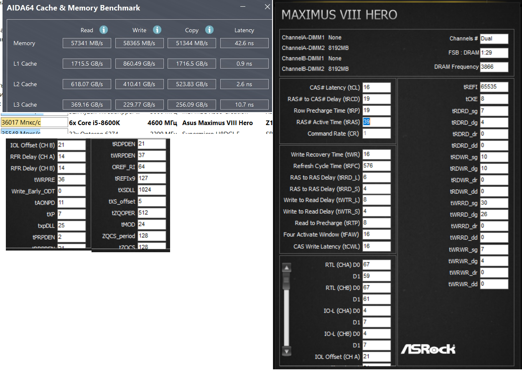Click the Write info icon in AIDA64
The image size is (522, 371).
[157, 30]
